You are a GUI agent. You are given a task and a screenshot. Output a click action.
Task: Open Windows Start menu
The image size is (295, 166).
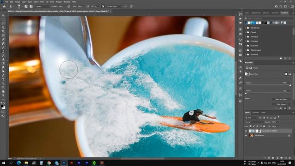tap(4, 163)
